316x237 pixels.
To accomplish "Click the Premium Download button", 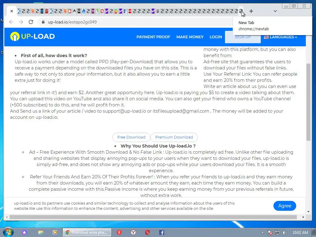I will 174,137.
